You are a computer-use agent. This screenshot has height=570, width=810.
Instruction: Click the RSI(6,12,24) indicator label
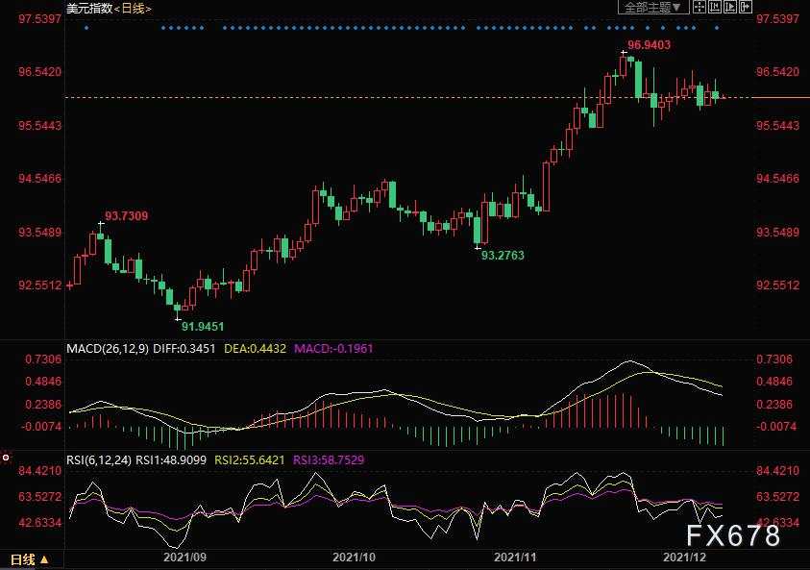(99, 459)
